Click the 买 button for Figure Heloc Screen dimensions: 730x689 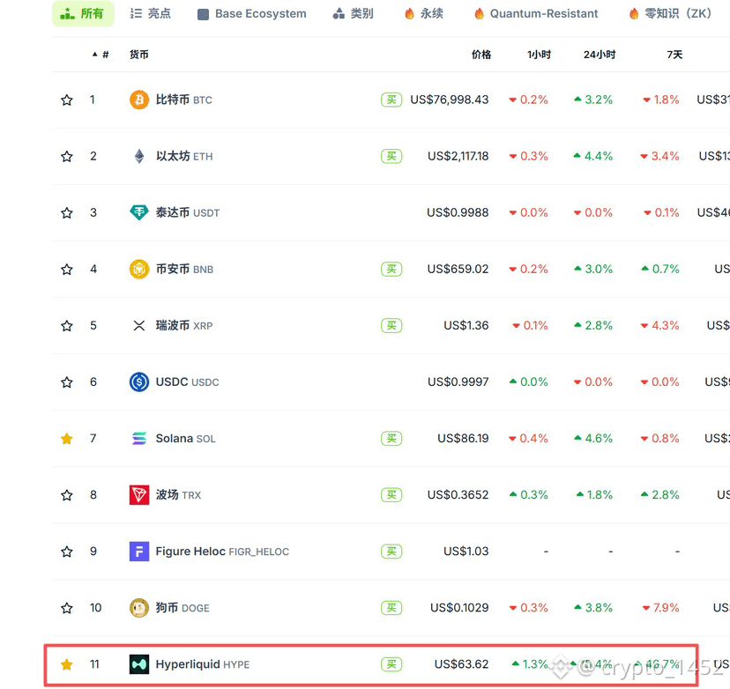(x=391, y=552)
